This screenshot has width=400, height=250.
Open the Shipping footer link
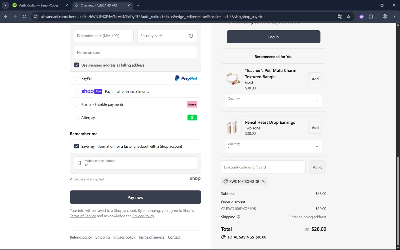[x=102, y=237]
